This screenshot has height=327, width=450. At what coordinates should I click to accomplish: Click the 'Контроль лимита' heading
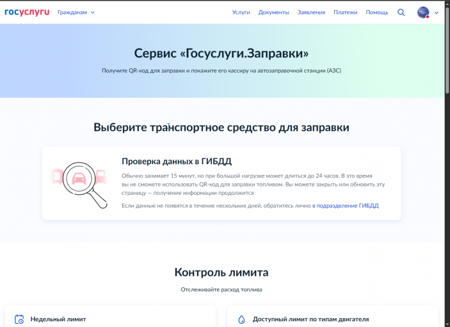tap(221, 272)
